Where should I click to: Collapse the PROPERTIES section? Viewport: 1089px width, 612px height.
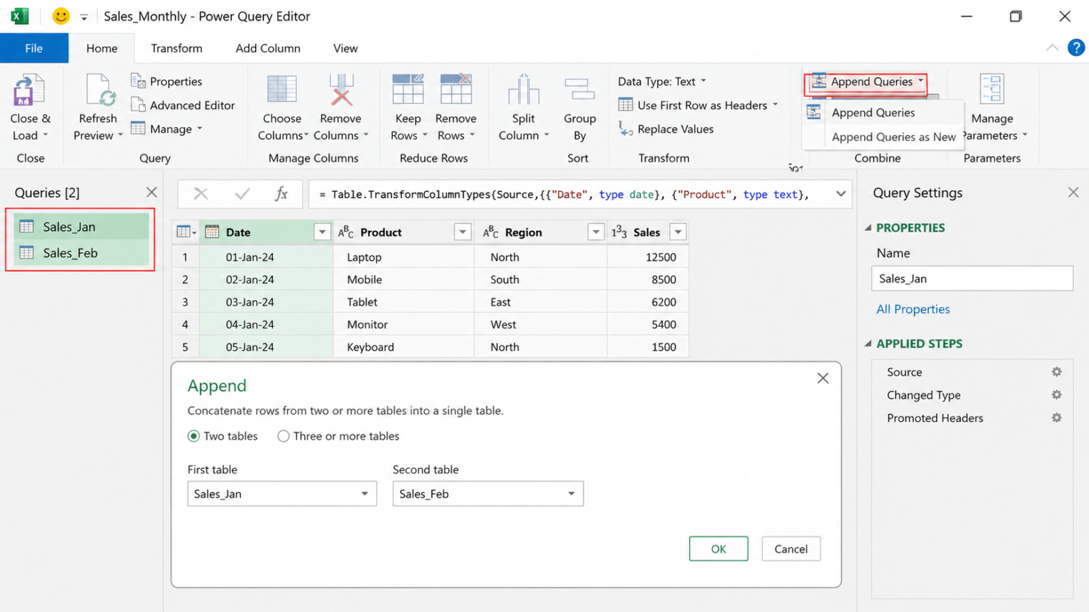(x=869, y=227)
